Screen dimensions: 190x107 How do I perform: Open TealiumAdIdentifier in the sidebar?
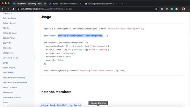pyautogui.click(x=12, y=78)
